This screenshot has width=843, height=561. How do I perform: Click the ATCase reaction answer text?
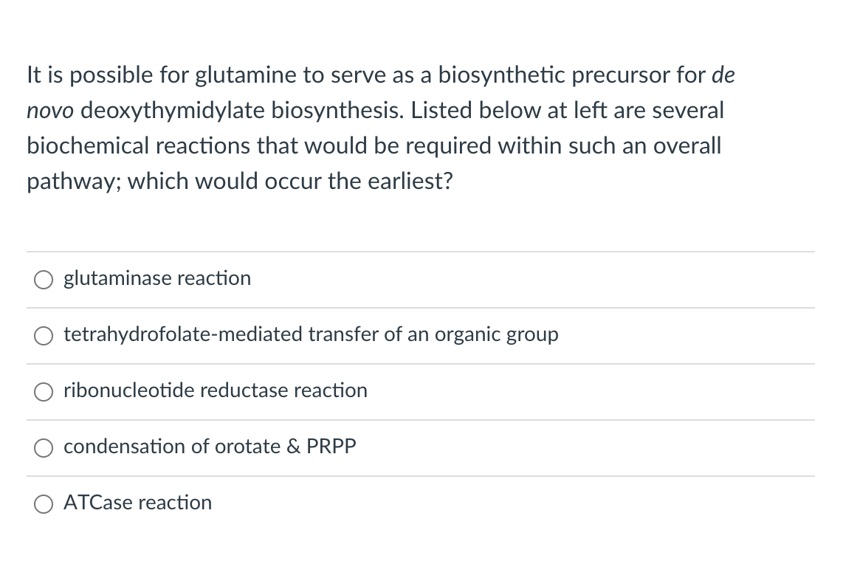138,503
